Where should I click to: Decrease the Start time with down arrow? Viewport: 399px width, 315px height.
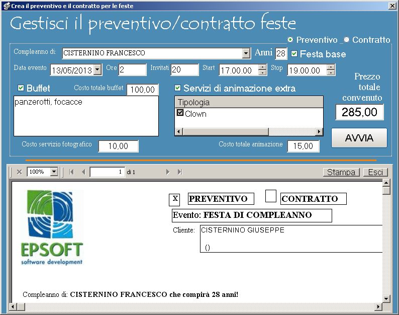coord(263,72)
